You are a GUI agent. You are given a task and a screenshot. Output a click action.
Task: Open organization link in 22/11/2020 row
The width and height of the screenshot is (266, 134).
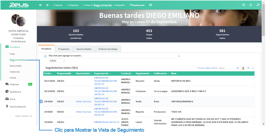coord(105,81)
